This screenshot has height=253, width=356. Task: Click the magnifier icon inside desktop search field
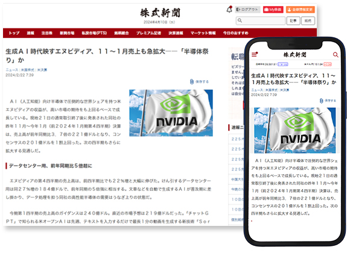click(240, 20)
